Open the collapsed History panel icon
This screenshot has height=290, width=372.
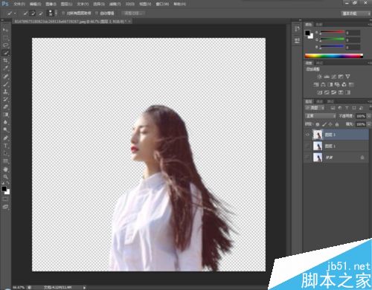[x=297, y=29]
